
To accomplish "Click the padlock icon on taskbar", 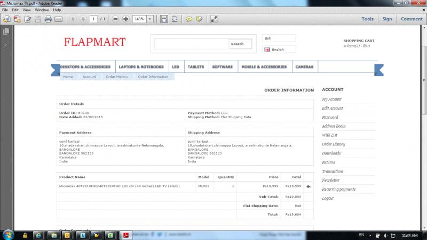I will tap(25, 235).
